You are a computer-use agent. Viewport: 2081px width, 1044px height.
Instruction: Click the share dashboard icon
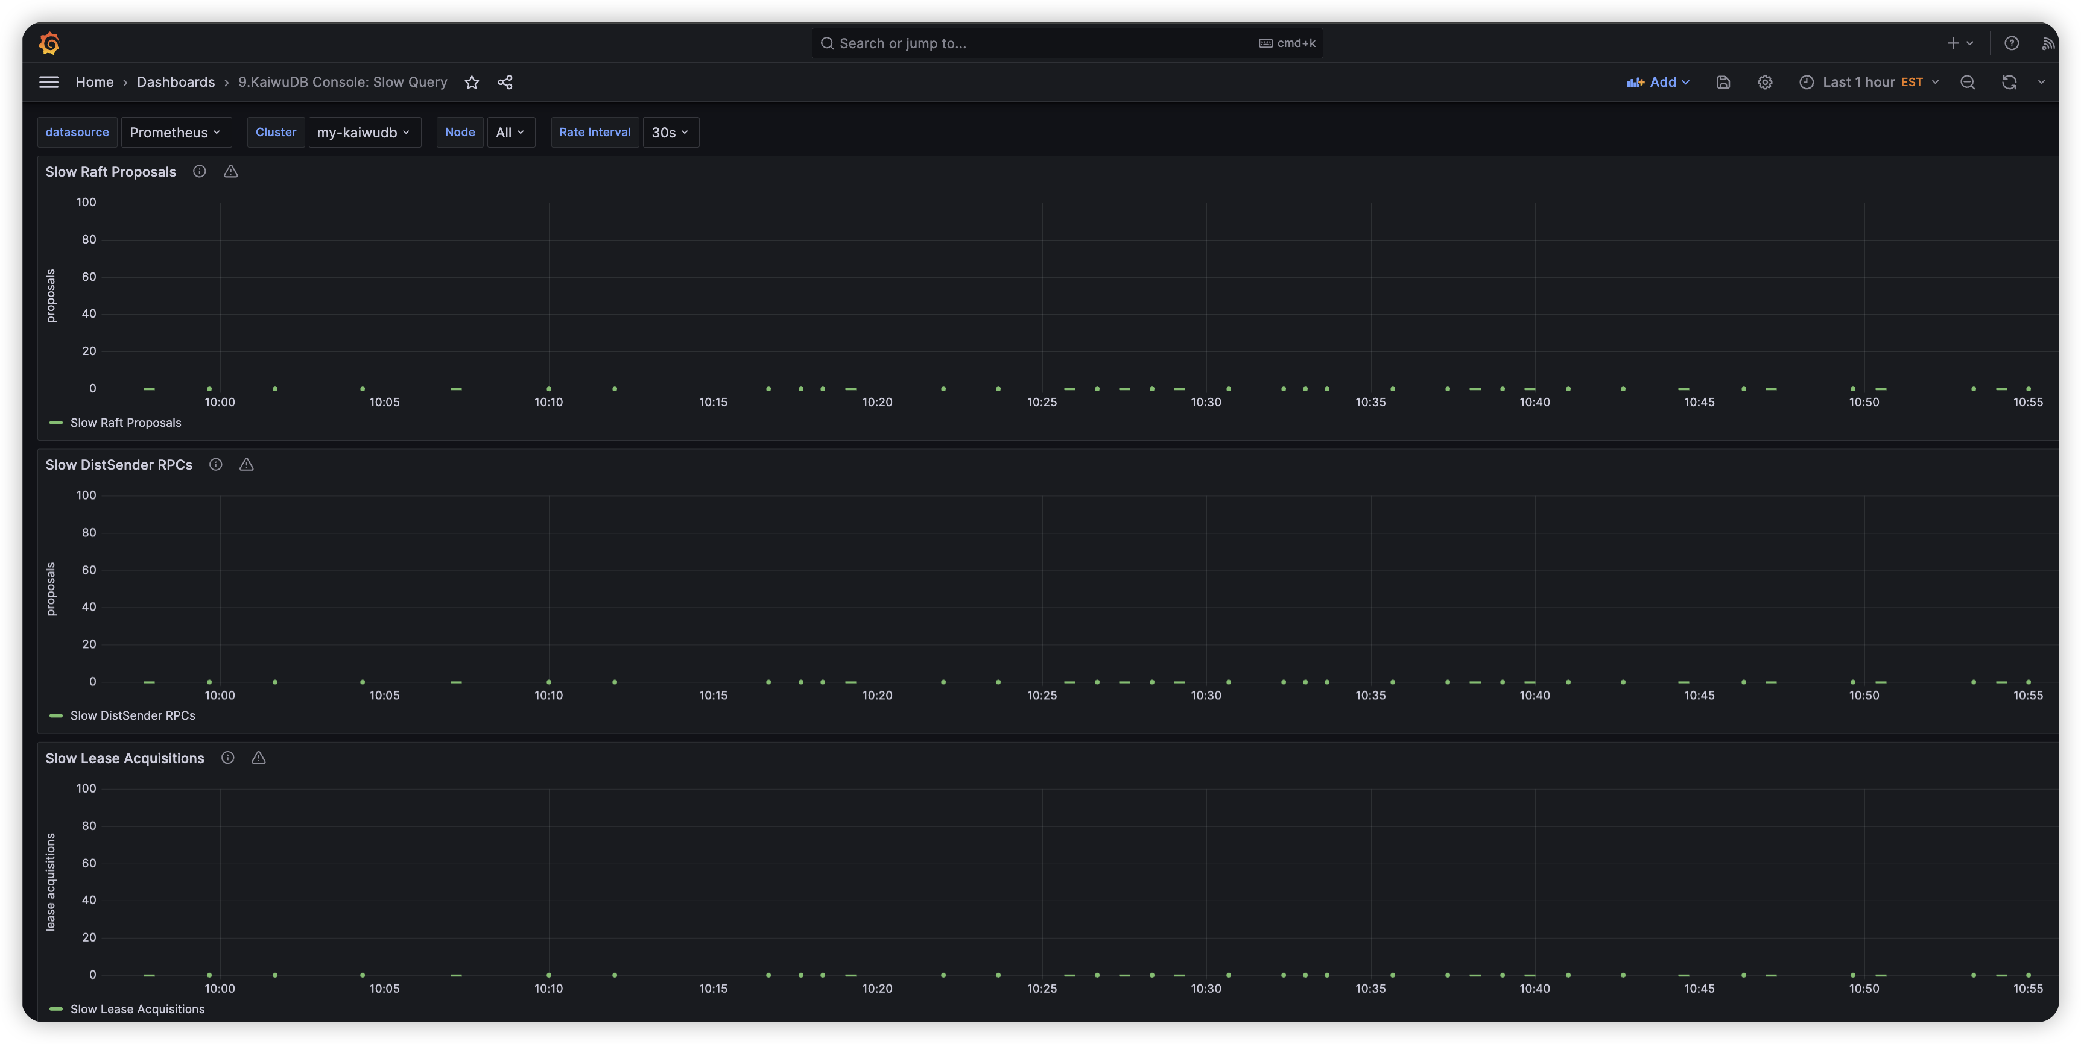coord(505,83)
